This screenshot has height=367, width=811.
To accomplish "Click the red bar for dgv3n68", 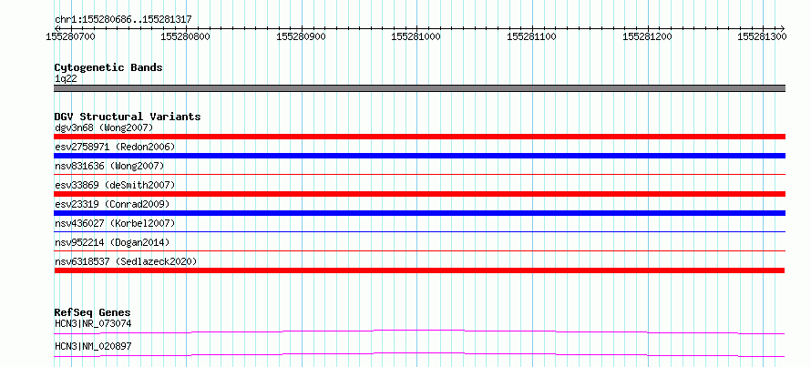I will click(419, 137).
